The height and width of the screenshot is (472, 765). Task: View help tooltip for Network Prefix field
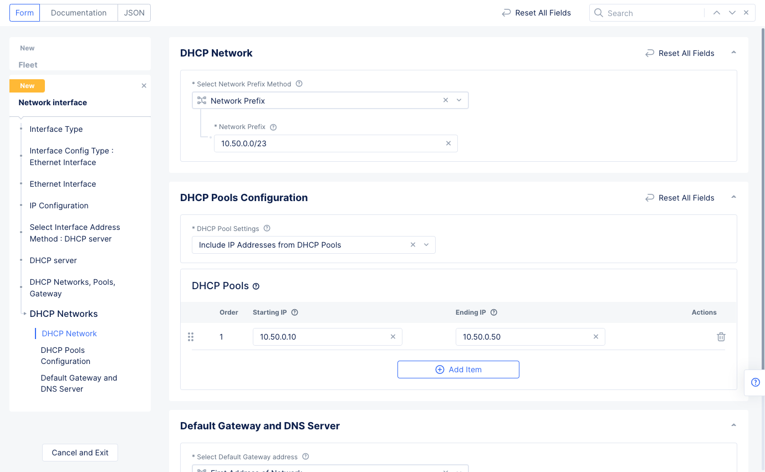click(x=273, y=127)
